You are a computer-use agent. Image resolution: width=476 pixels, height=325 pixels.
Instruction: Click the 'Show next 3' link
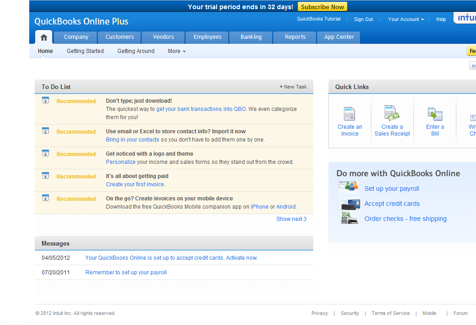[291, 219]
